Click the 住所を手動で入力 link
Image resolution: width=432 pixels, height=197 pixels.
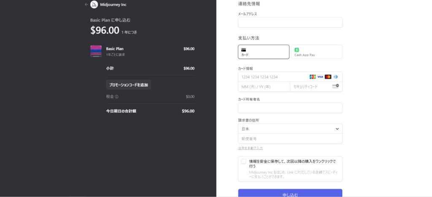(251, 148)
